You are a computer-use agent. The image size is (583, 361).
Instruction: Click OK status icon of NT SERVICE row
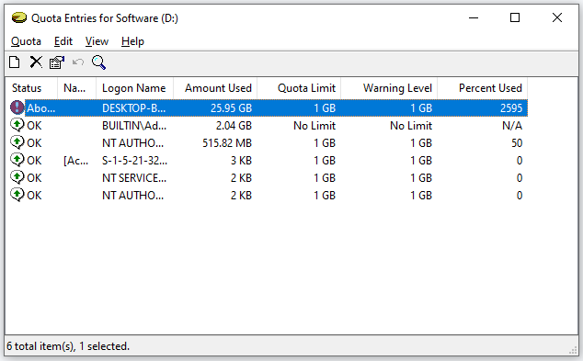pyautogui.click(x=17, y=177)
